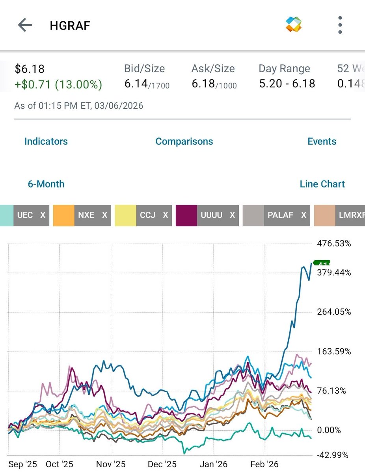The height and width of the screenshot is (474, 365).
Task: Click the Dec '25 date label
Action: point(163,464)
